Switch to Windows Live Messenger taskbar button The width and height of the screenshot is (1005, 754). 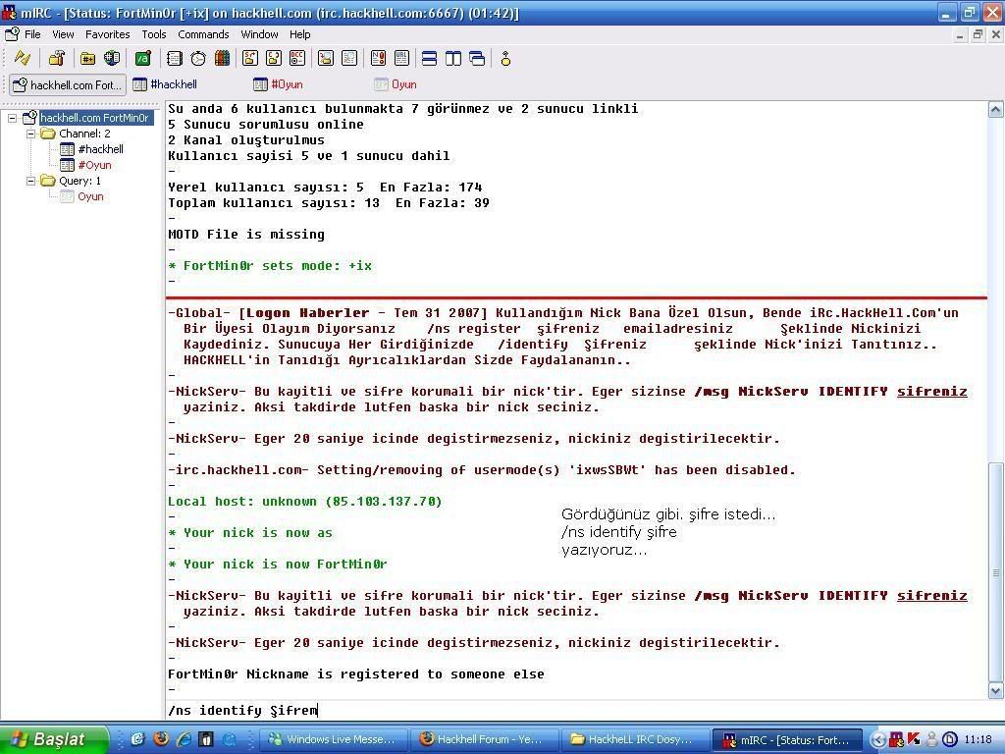point(336,739)
